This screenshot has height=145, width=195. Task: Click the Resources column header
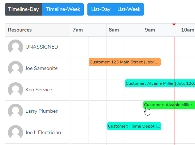tap(37, 30)
